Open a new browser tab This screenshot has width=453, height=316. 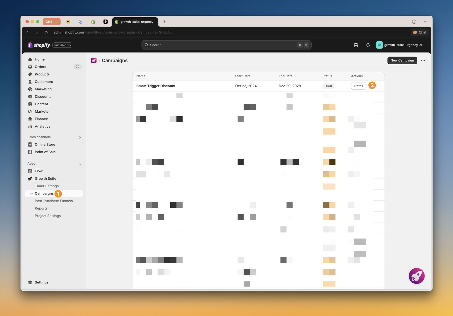pos(164,22)
